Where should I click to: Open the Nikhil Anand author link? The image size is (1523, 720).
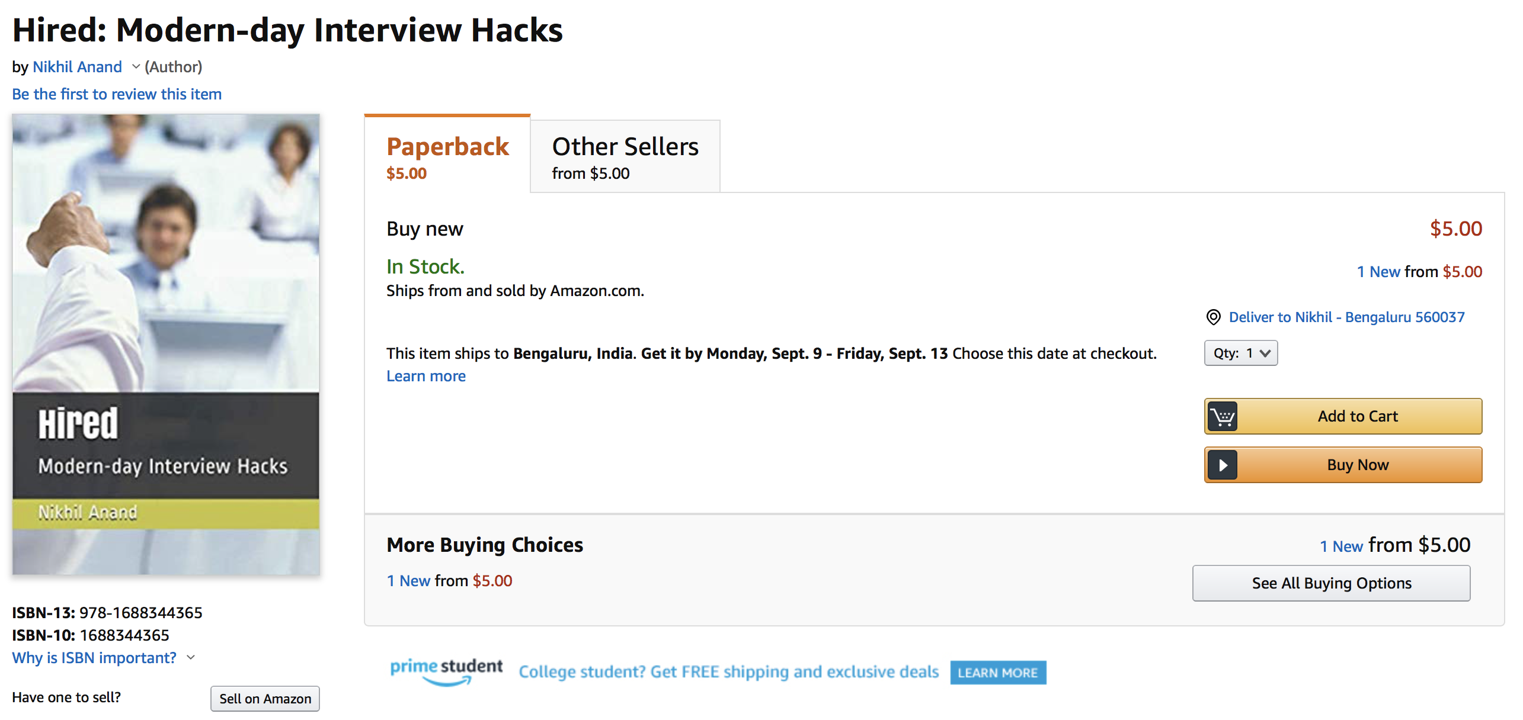pyautogui.click(x=78, y=67)
